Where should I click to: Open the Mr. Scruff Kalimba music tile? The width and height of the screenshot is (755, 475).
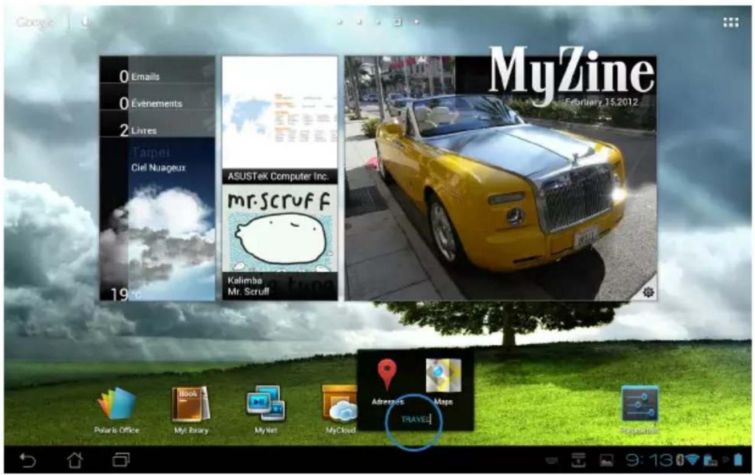click(280, 243)
